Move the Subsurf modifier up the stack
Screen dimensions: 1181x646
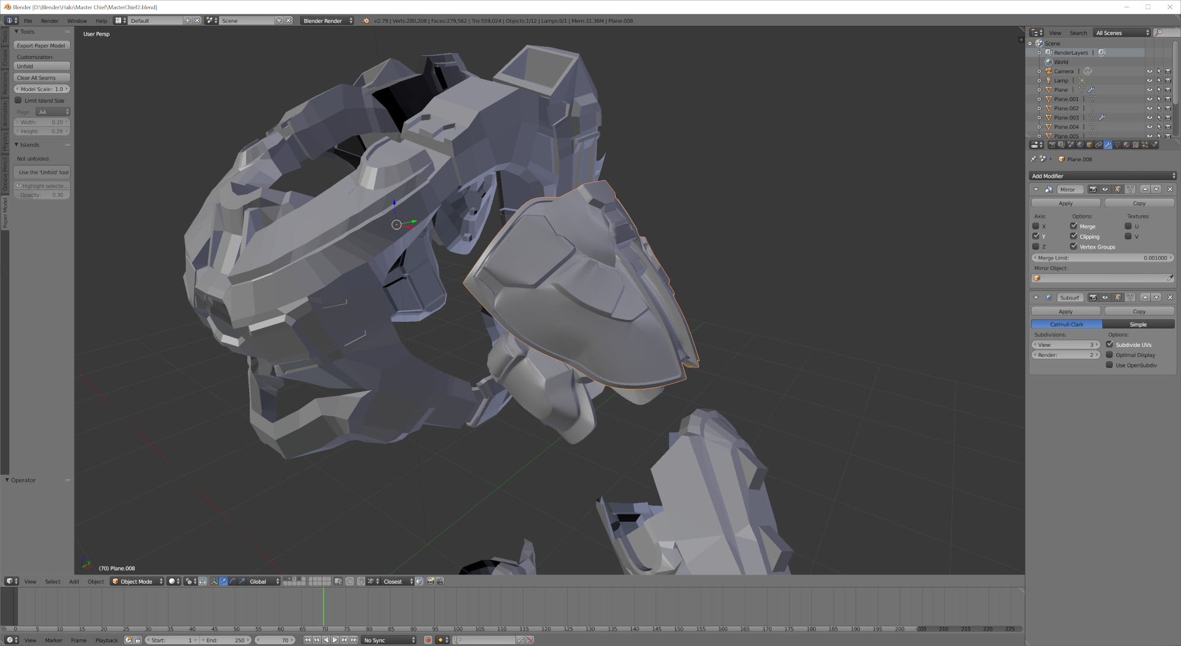[1145, 298]
